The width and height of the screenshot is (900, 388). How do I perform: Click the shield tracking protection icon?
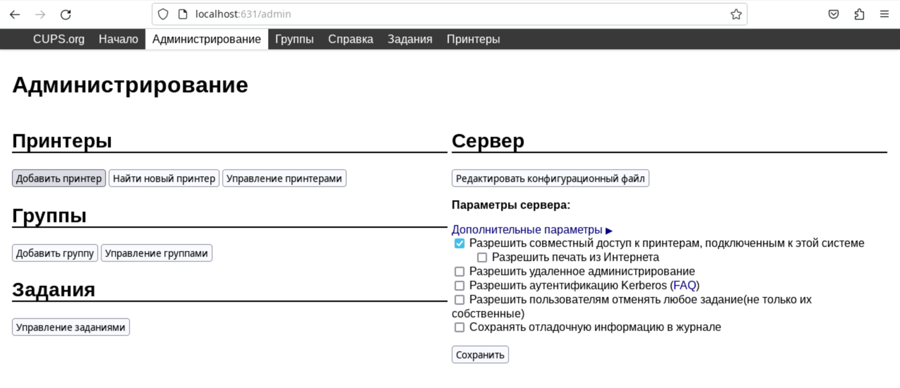(163, 14)
